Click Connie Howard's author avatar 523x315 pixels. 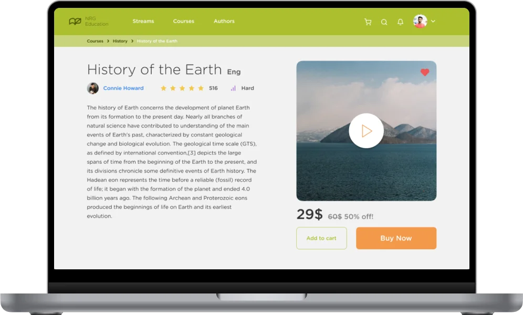93,88
